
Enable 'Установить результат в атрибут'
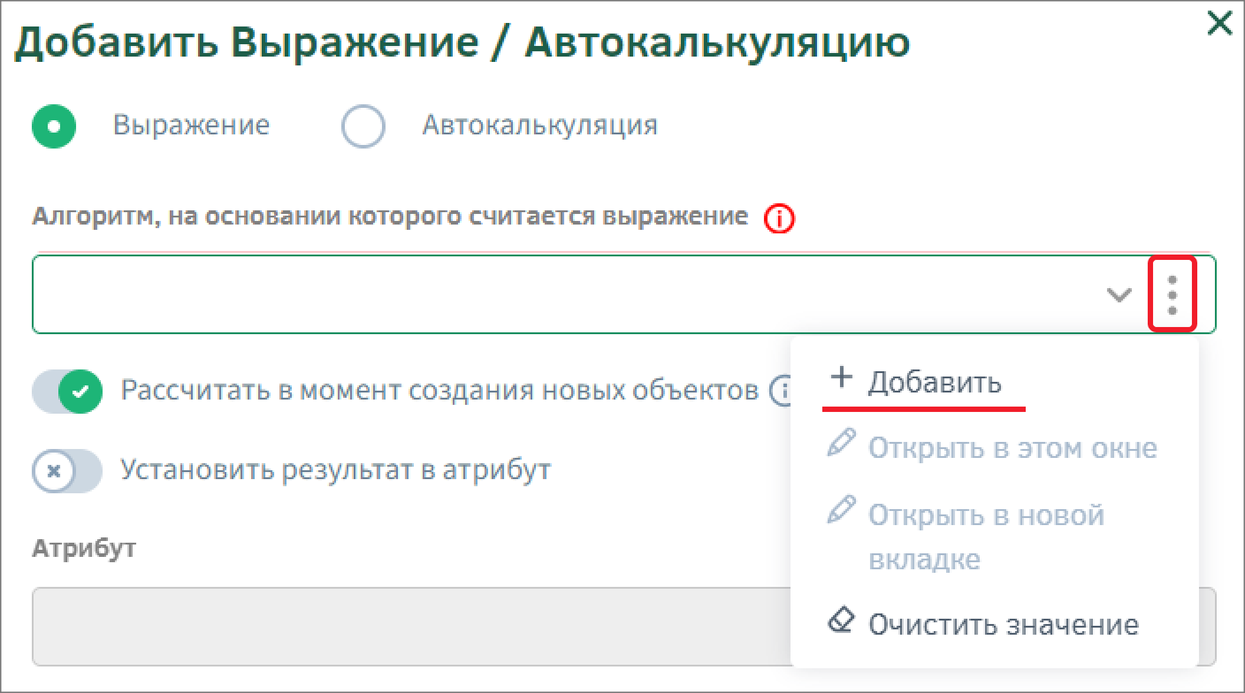(66, 472)
